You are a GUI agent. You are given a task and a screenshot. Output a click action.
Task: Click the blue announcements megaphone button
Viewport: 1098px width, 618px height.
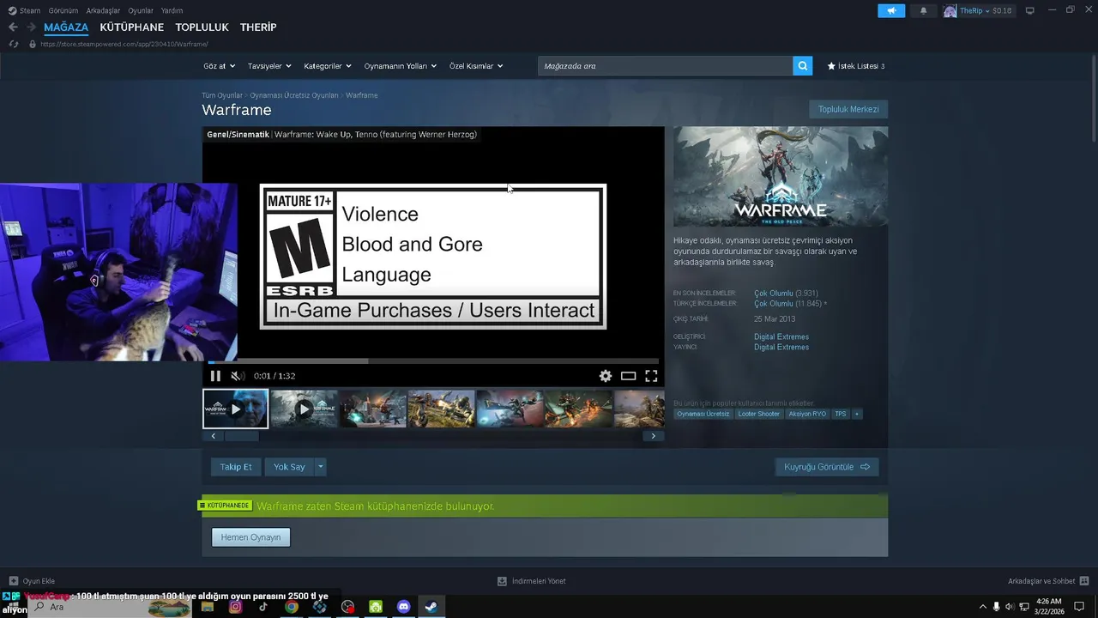tap(891, 10)
